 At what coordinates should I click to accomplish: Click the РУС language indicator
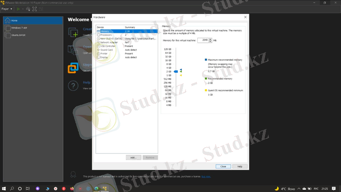[x=316, y=189]
